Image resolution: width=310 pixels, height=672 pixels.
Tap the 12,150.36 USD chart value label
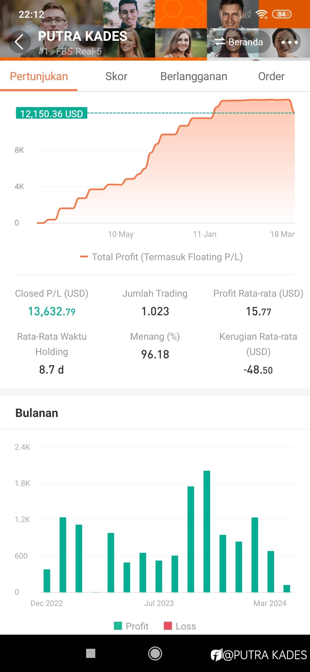click(51, 114)
